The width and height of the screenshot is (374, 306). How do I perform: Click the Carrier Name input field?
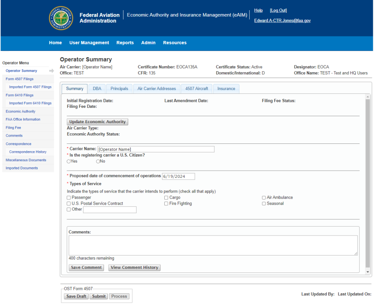point(156,149)
